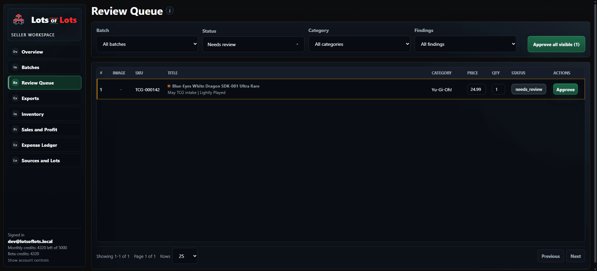Click the Pr badge icon beside Sales and Profit

pyautogui.click(x=15, y=130)
